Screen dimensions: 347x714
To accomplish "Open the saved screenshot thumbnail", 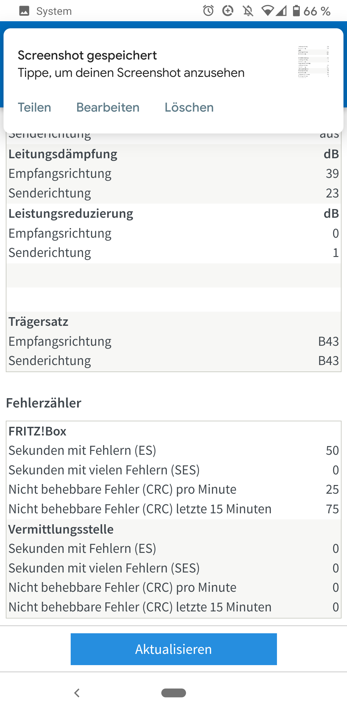I will [314, 62].
